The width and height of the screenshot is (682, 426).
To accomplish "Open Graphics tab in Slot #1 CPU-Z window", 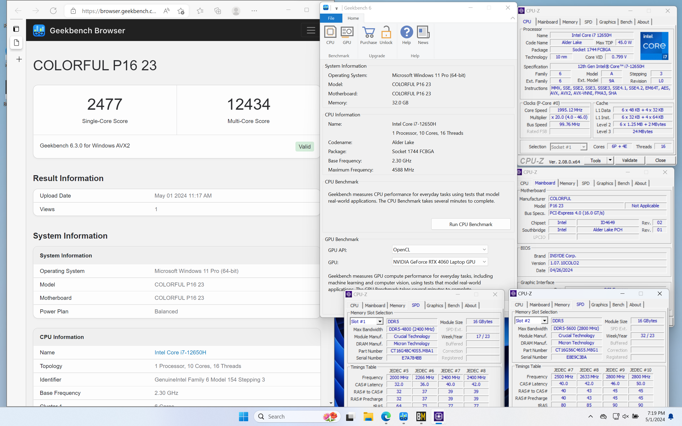I will pos(435,305).
